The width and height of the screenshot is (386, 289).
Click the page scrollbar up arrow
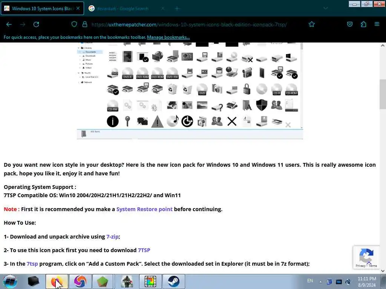[x=383, y=46]
